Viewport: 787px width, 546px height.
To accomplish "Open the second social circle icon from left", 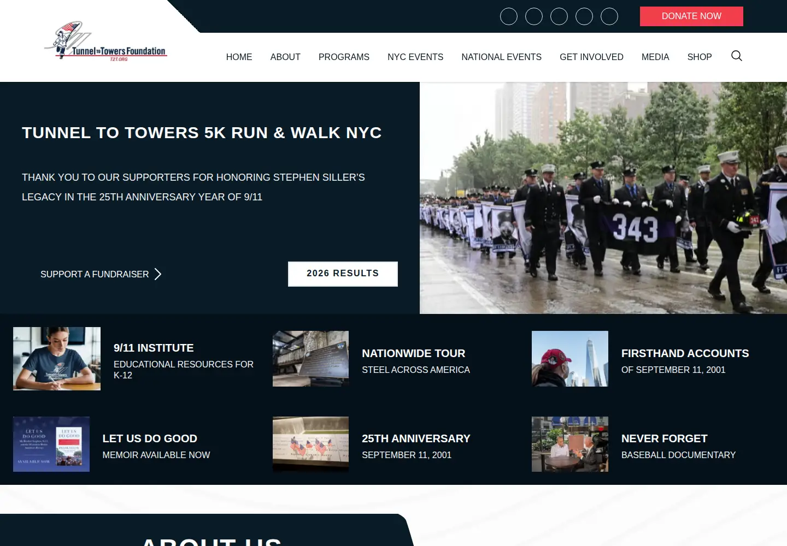I will coord(534,16).
